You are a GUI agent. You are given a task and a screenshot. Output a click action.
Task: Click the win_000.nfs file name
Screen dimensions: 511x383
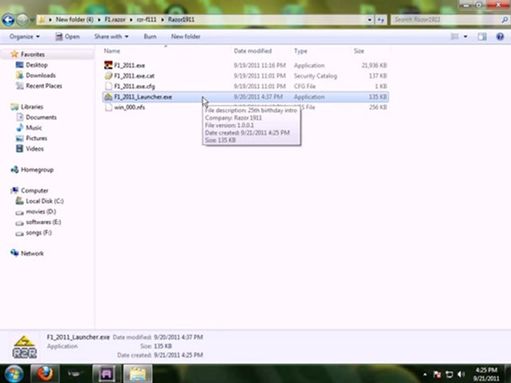tap(129, 107)
